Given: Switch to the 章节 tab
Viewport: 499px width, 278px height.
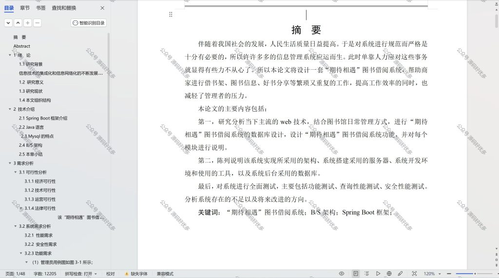Looking at the screenshot, I should [25, 8].
